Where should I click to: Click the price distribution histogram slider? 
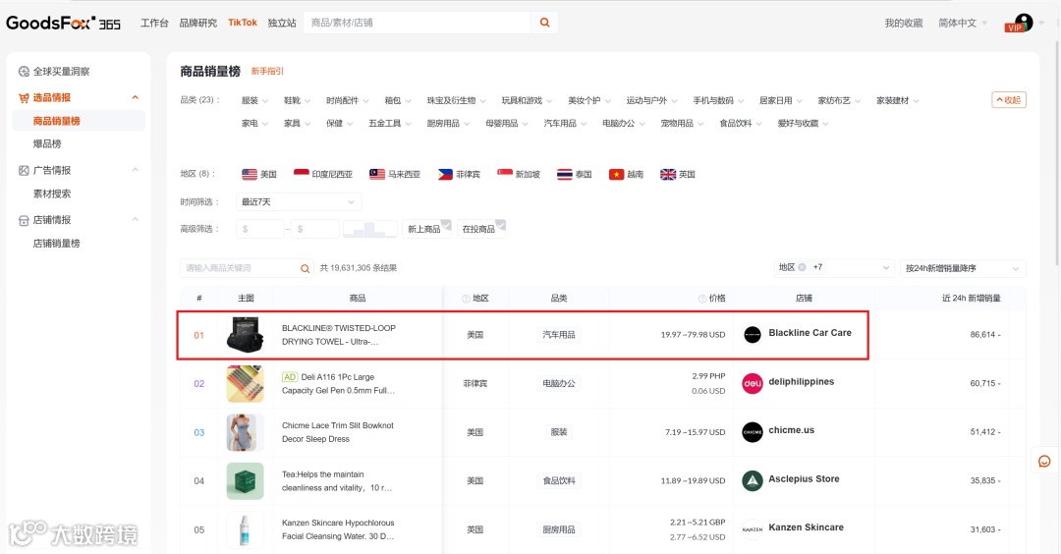tap(370, 229)
